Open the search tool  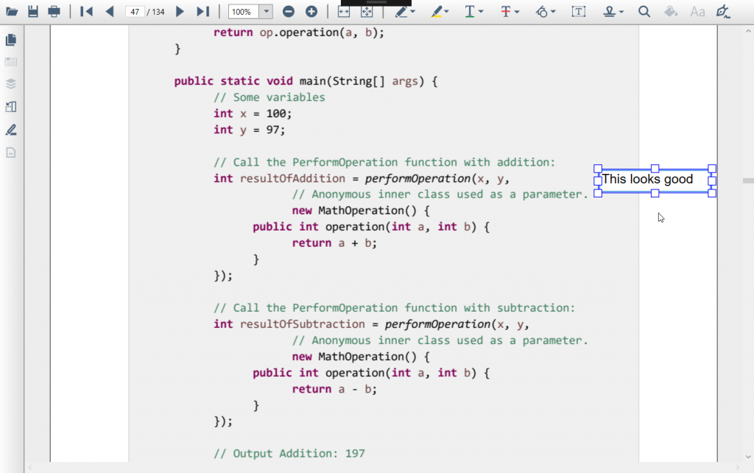coord(643,11)
